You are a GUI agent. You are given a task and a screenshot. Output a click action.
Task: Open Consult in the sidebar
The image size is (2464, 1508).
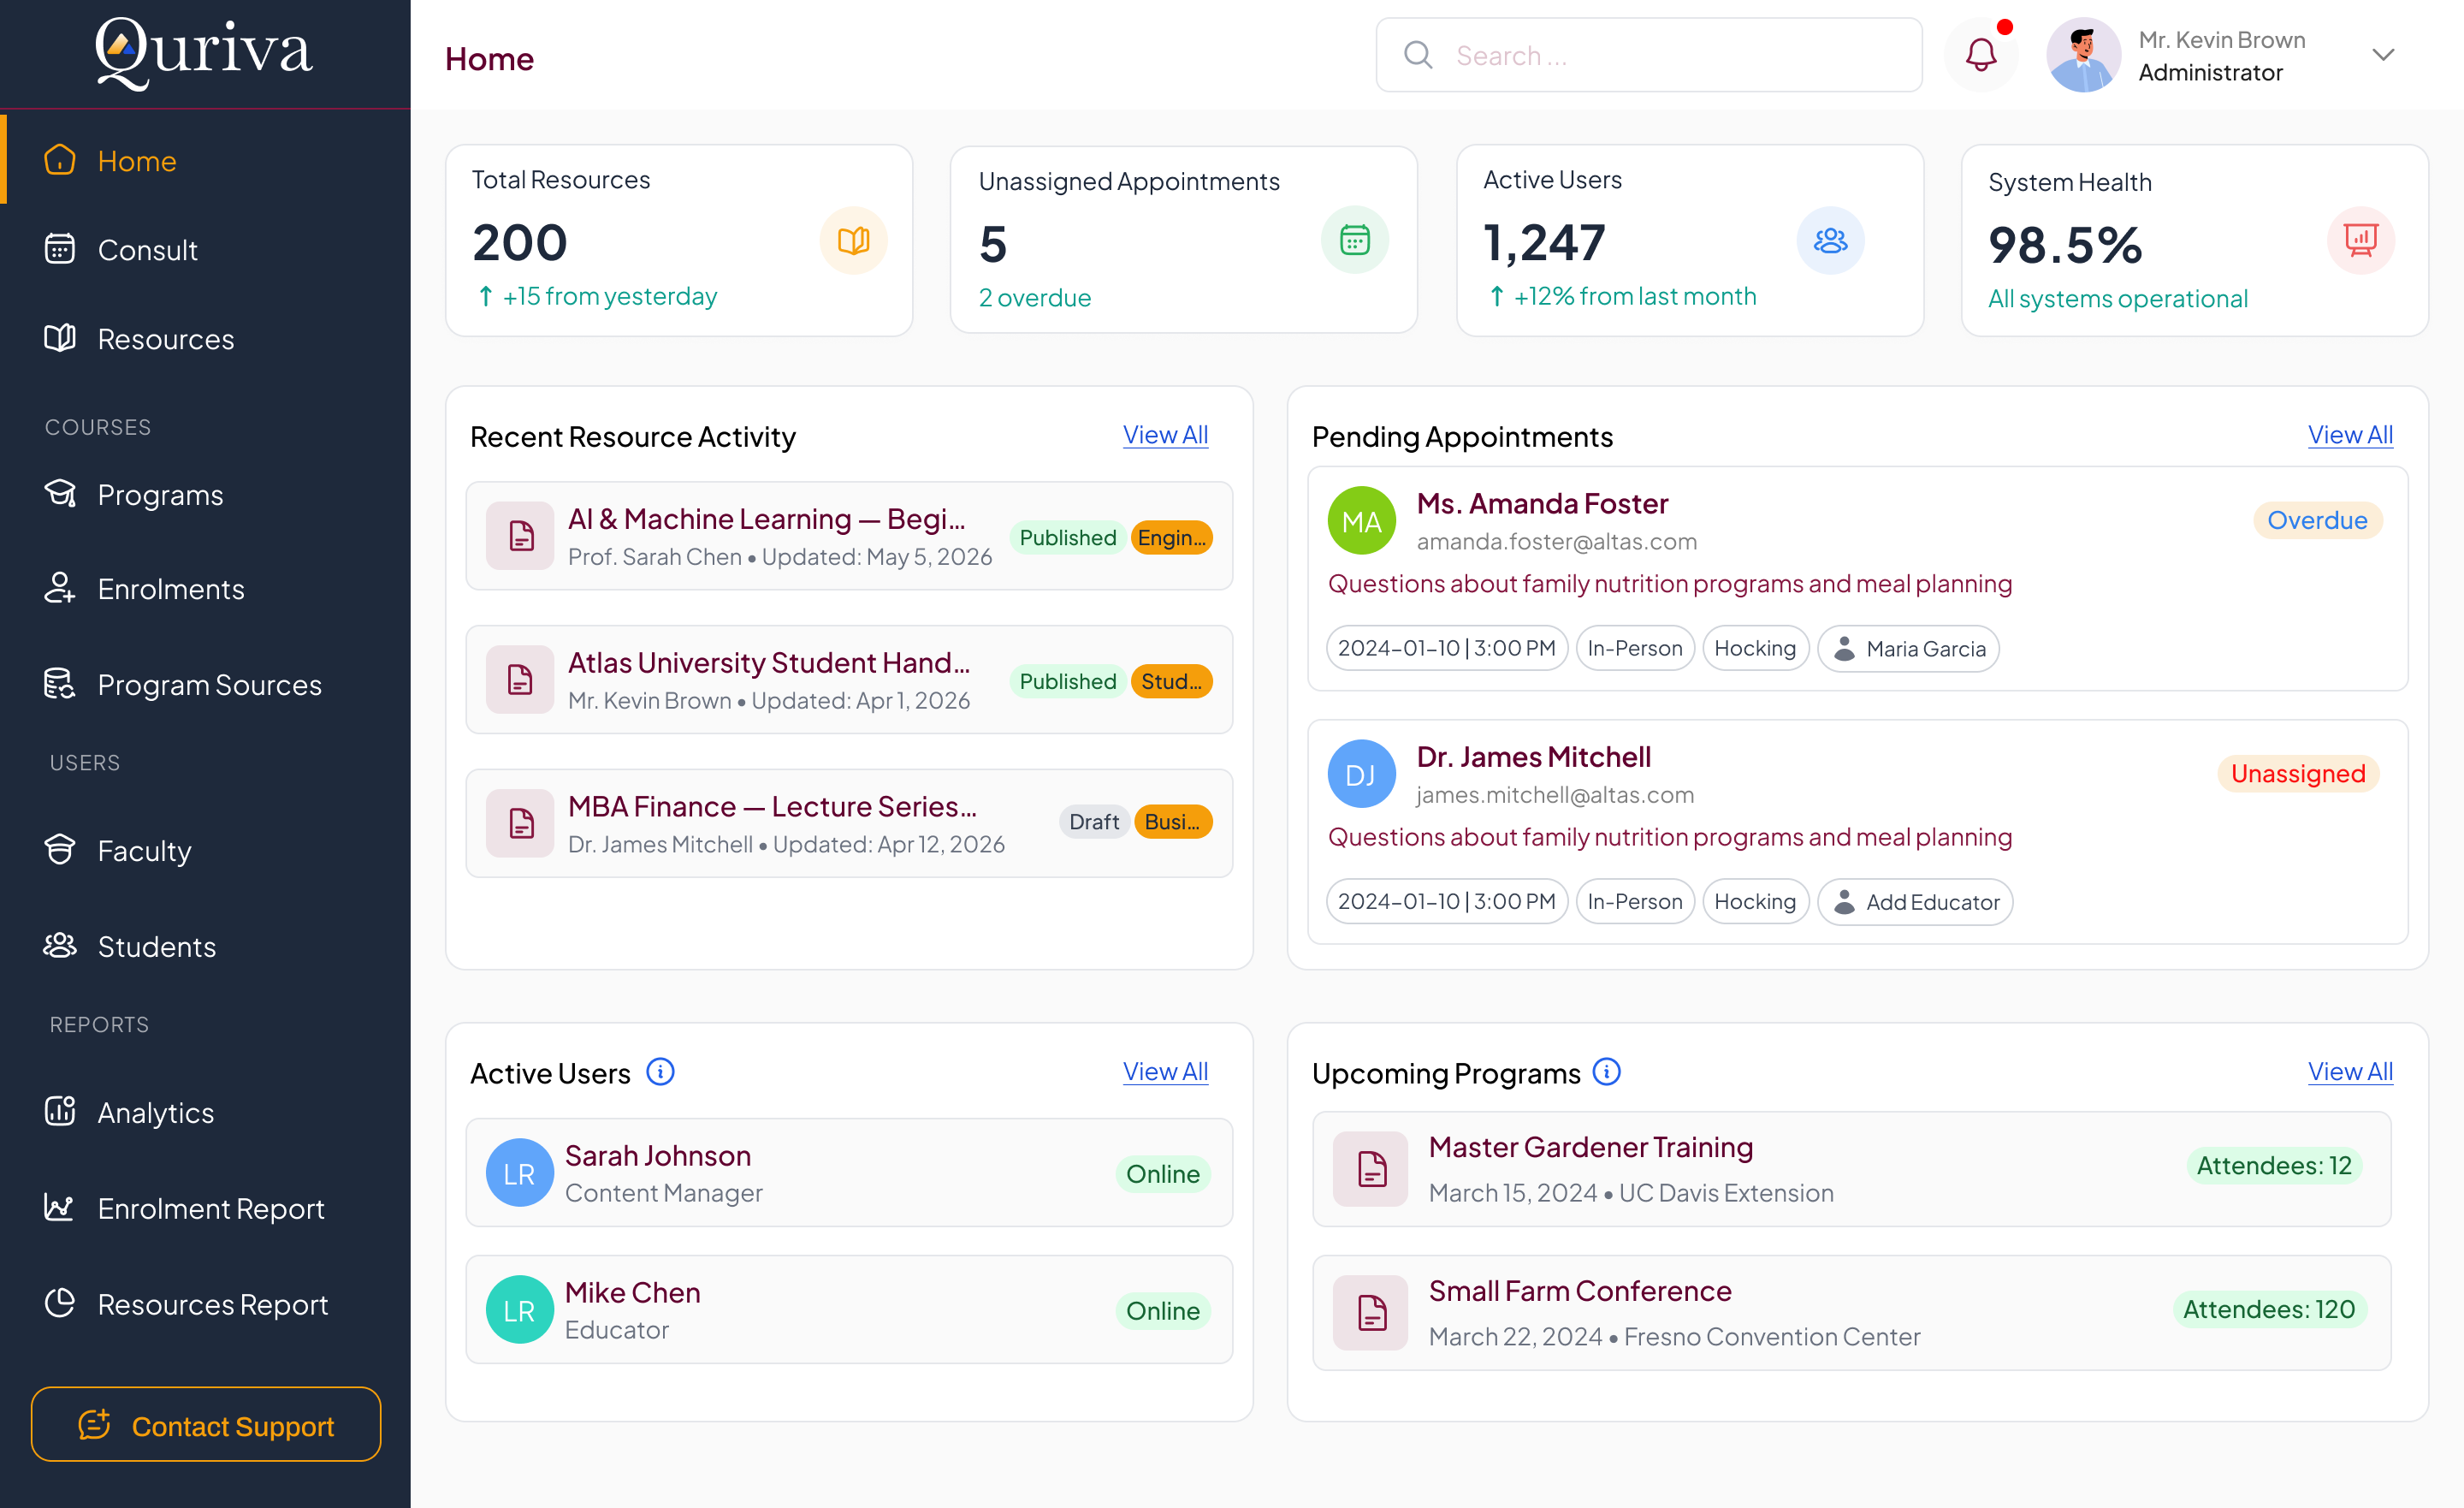coord(147,249)
